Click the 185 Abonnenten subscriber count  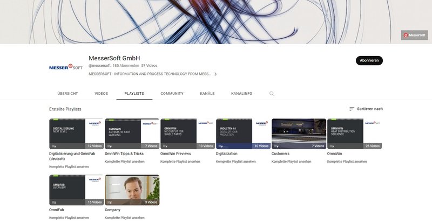tap(126, 66)
